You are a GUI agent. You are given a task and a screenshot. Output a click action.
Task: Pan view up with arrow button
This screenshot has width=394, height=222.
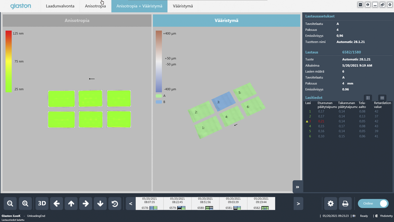point(71,203)
